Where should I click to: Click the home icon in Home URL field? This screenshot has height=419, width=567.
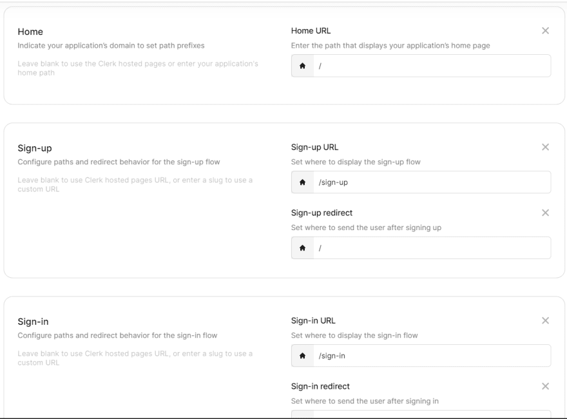[303, 66]
